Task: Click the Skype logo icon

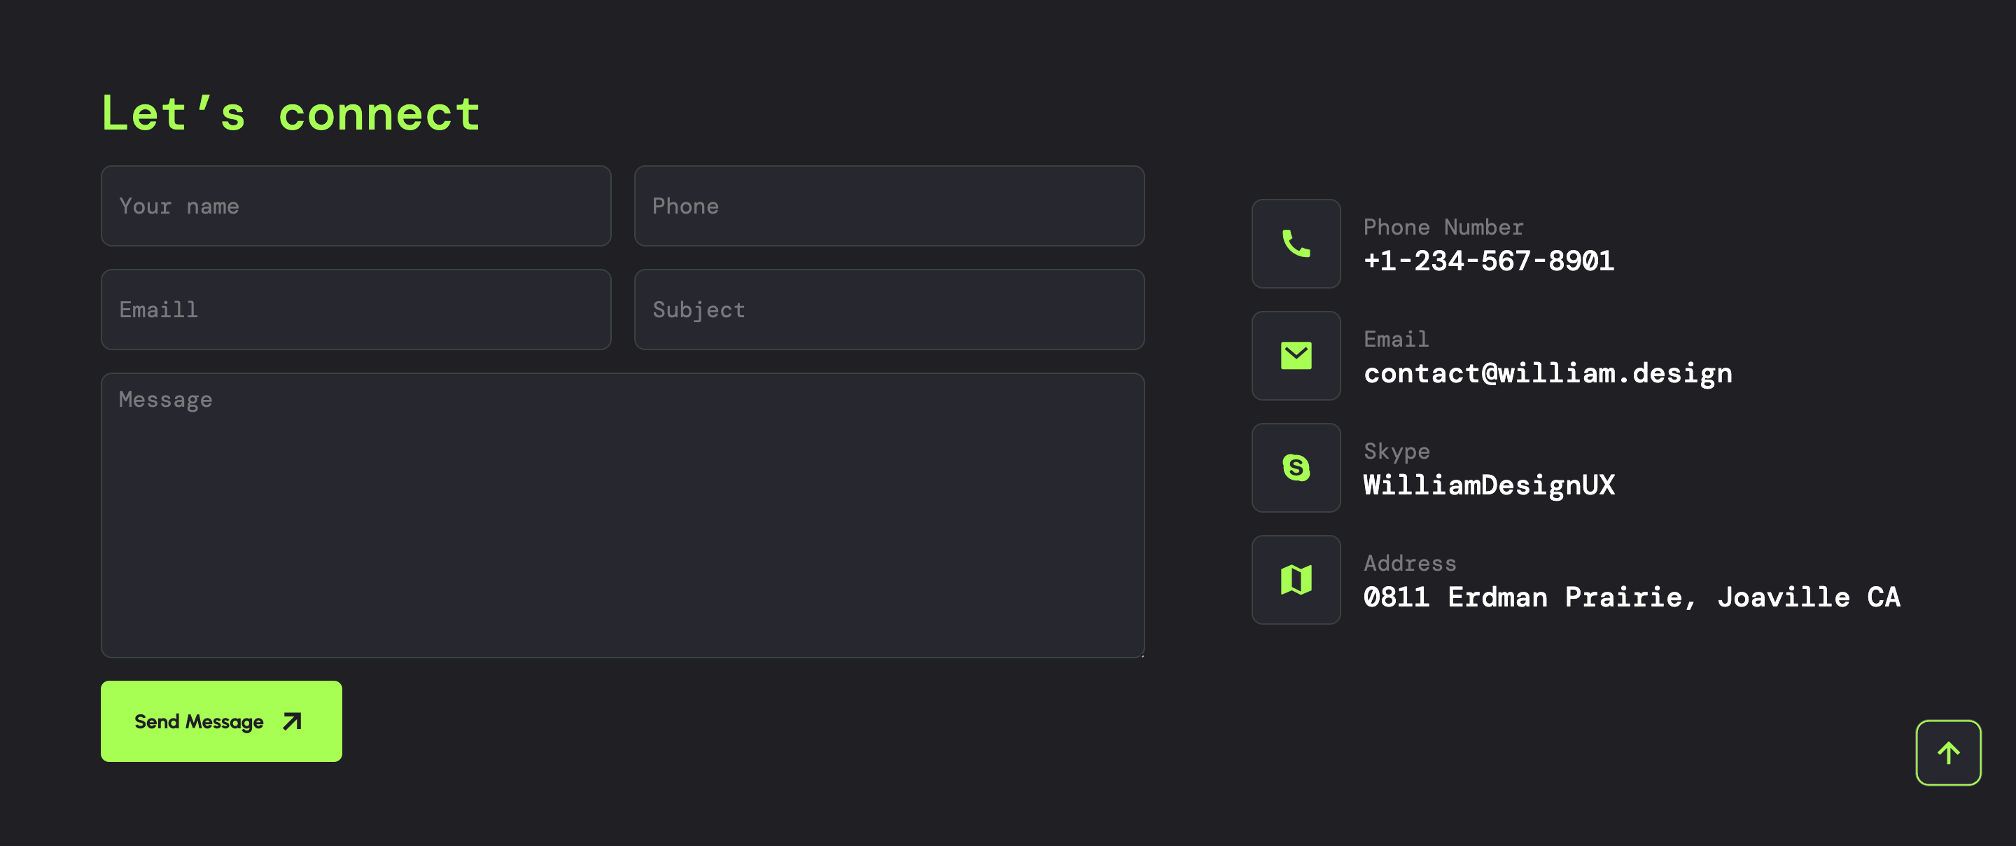Action: click(1296, 468)
